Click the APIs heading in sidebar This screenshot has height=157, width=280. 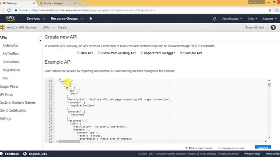click(x=3, y=38)
